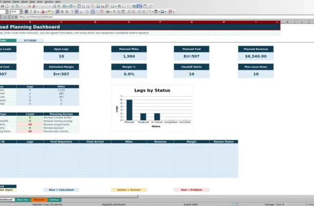This screenshot has width=314, height=206.
Task: Open the highlighting color dropdown arrow
Action: click(52, 12)
